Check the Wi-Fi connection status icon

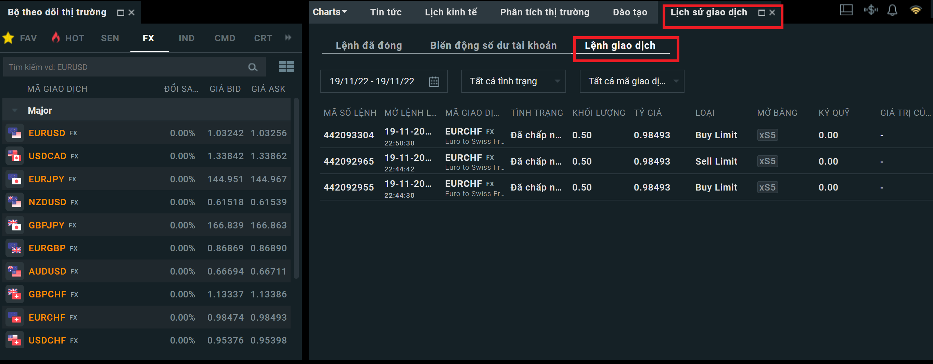[915, 10]
